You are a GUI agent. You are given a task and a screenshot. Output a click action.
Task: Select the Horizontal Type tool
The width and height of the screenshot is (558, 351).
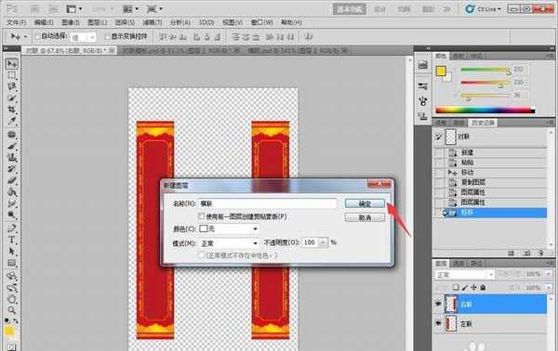click(12, 240)
